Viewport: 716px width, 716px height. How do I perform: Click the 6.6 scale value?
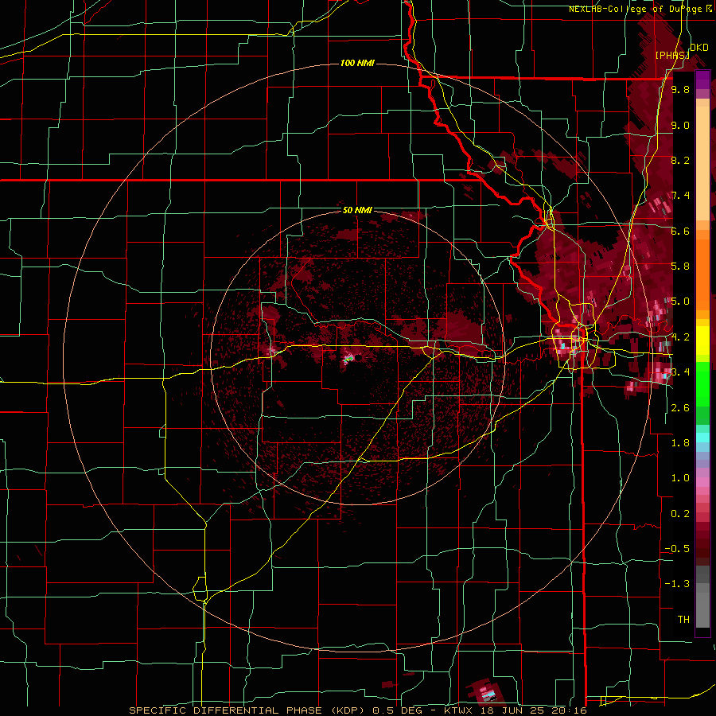(680, 231)
